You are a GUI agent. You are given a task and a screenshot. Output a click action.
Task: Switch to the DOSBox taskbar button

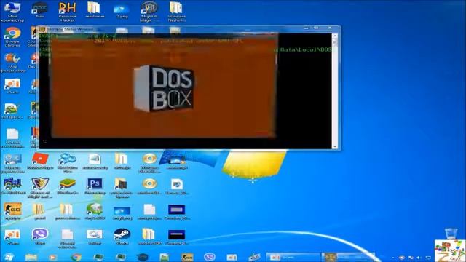[348, 257]
